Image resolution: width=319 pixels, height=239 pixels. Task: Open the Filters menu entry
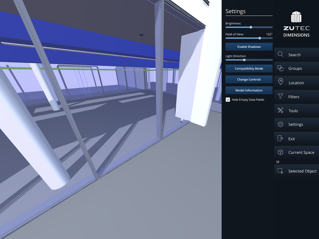click(x=297, y=97)
